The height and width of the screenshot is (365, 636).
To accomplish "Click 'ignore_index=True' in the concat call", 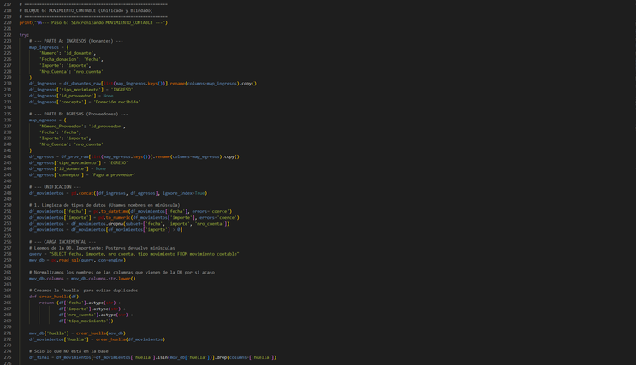I will point(182,193).
